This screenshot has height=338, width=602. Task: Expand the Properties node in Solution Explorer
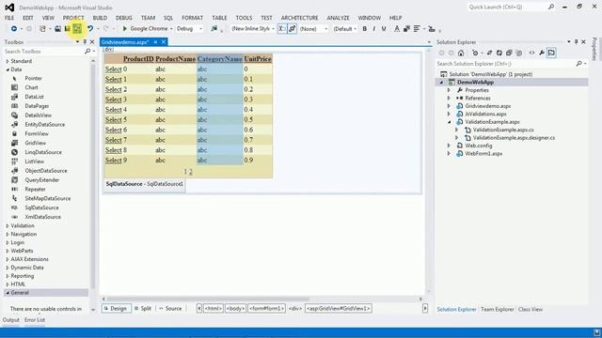pyautogui.click(x=449, y=90)
